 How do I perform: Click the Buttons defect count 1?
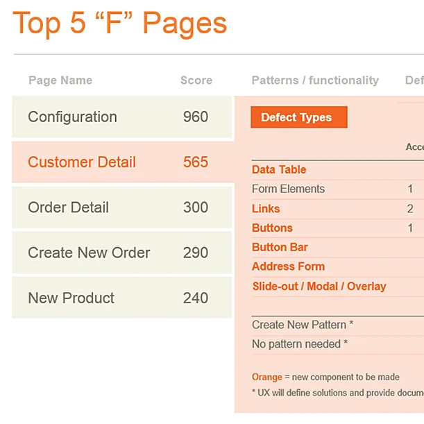pyautogui.click(x=410, y=228)
